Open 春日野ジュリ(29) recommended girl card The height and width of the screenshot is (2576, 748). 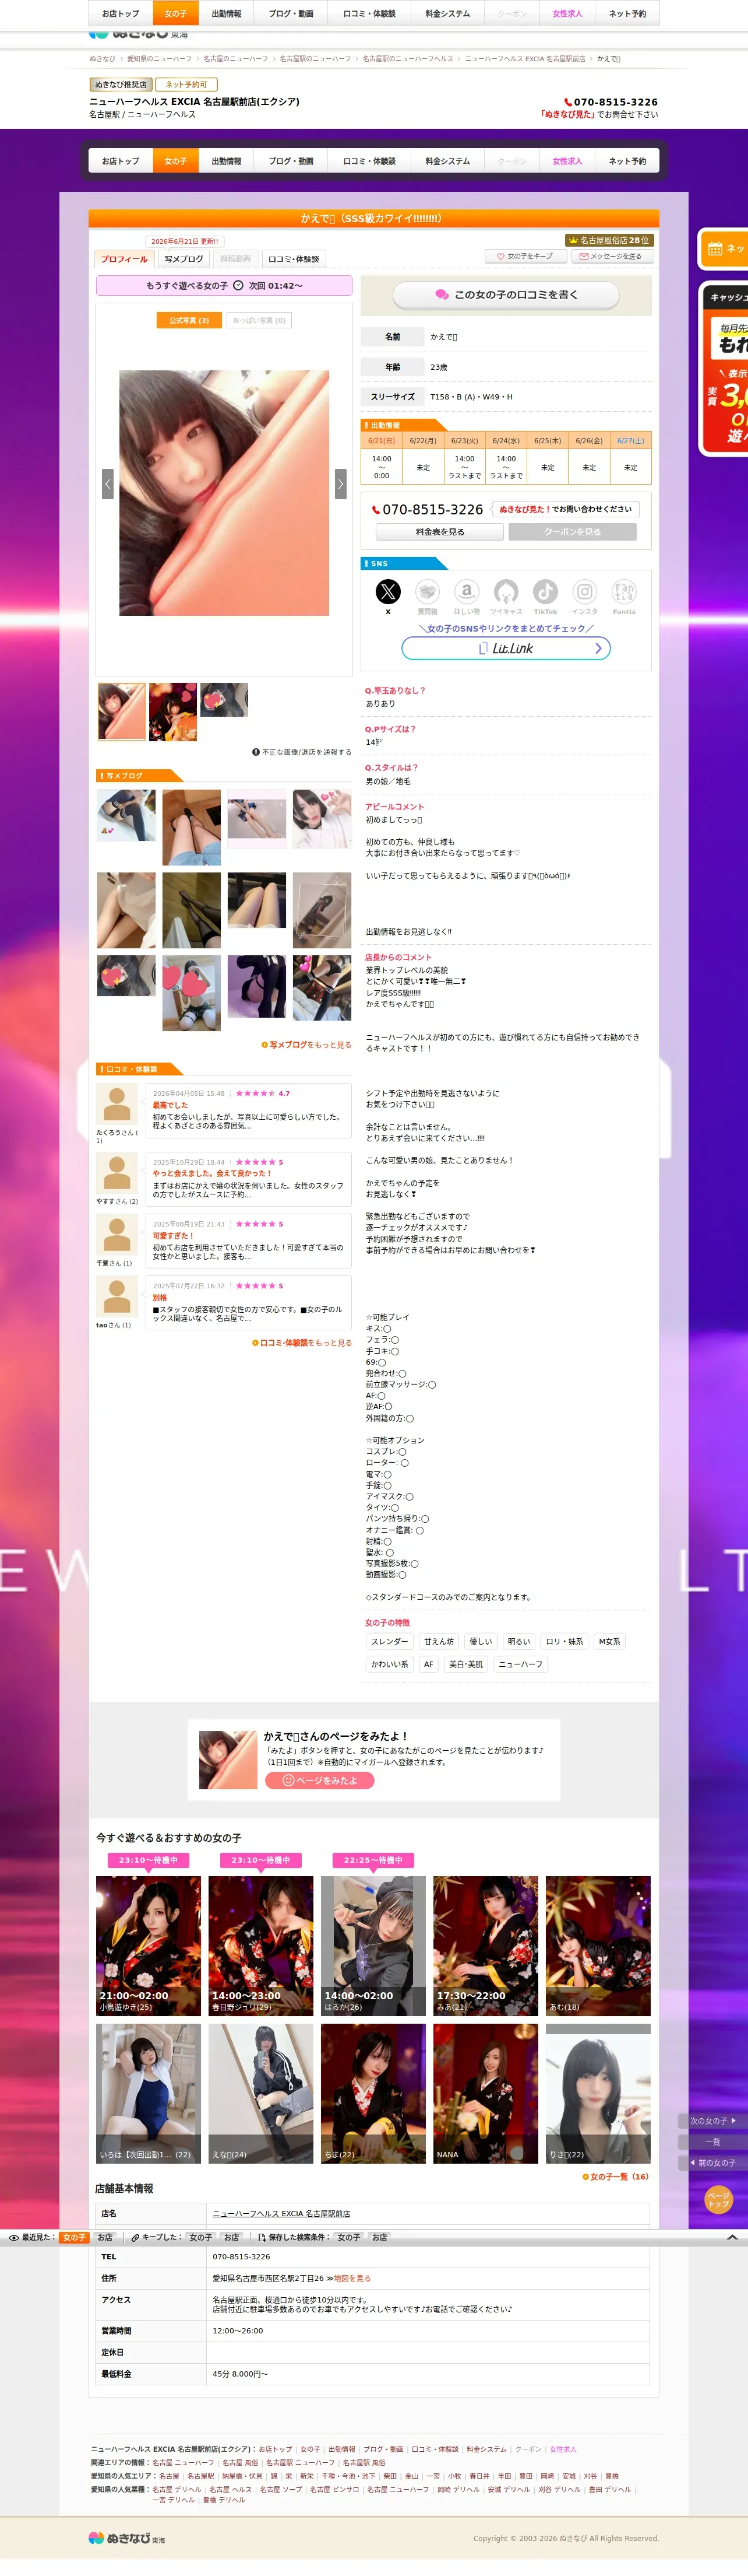click(260, 1945)
